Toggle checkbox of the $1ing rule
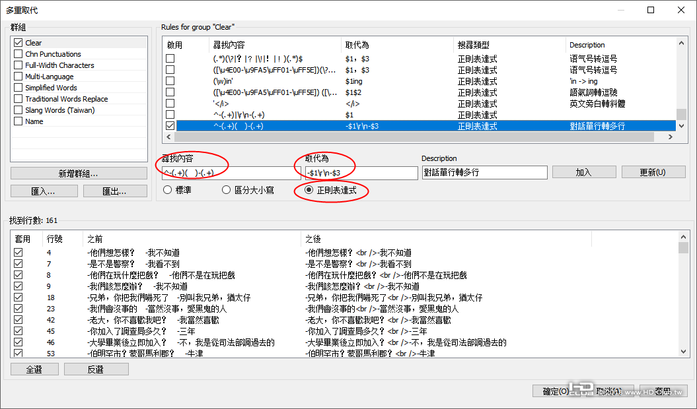The width and height of the screenshot is (697, 409). (170, 81)
